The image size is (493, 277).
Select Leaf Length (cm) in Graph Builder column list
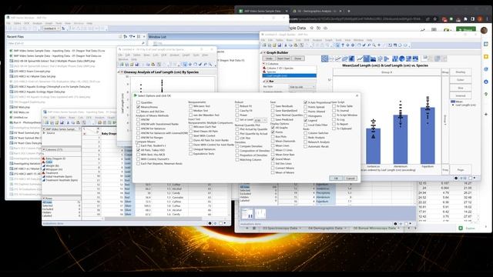pyautogui.click(x=290, y=75)
